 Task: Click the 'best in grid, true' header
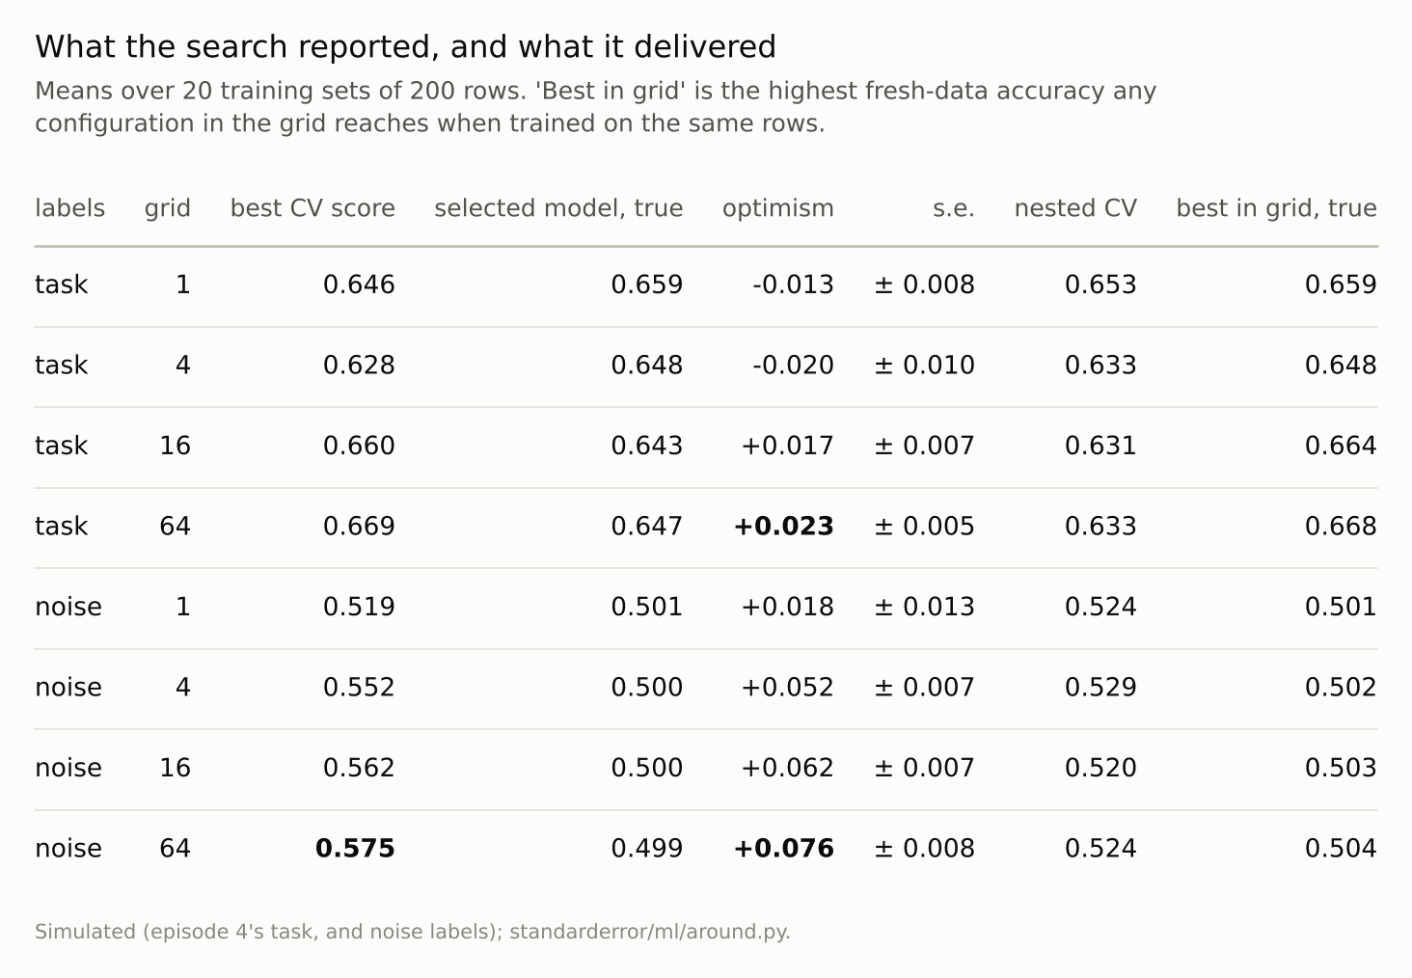(x=1276, y=208)
